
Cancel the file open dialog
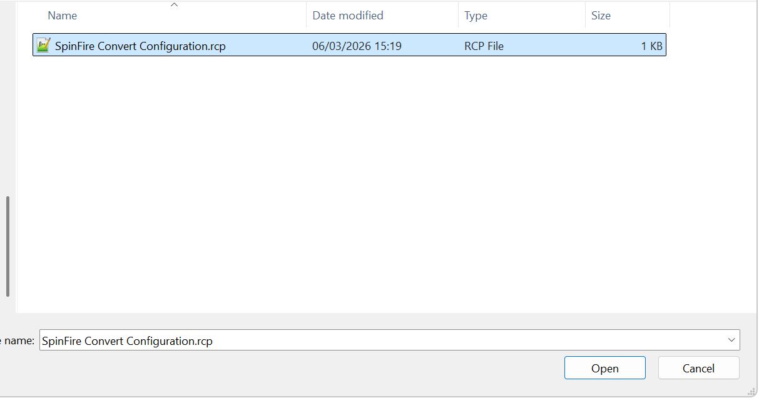point(698,368)
